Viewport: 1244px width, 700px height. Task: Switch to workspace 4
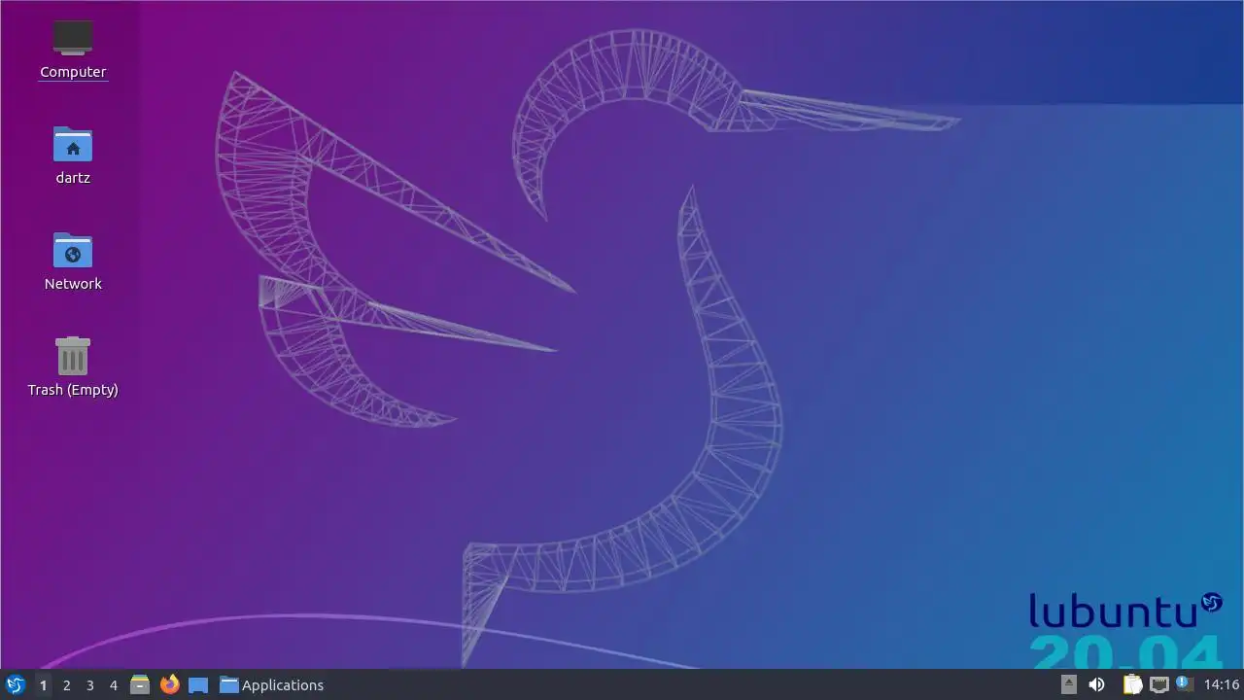point(113,684)
